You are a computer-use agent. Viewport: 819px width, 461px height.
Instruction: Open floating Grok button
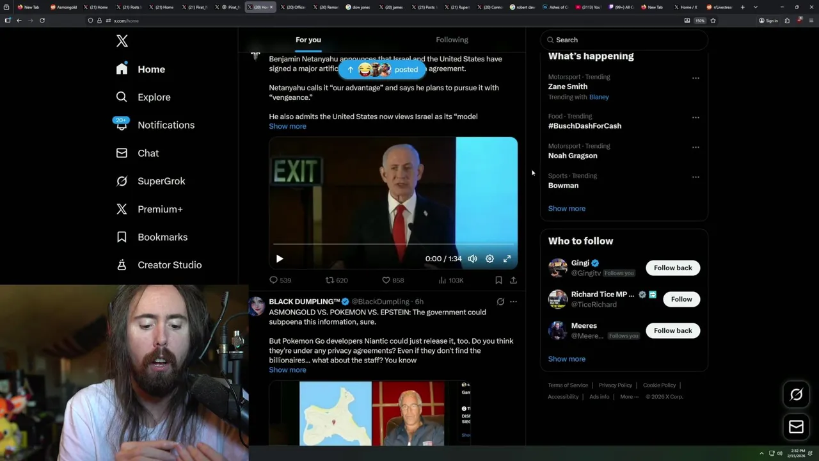tap(797, 394)
